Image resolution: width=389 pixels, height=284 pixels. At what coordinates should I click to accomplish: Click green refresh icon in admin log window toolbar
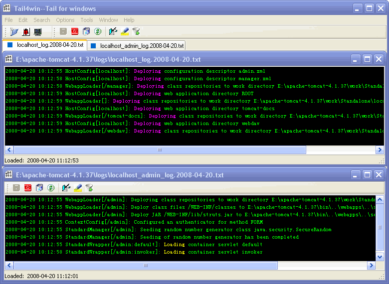coord(51,188)
